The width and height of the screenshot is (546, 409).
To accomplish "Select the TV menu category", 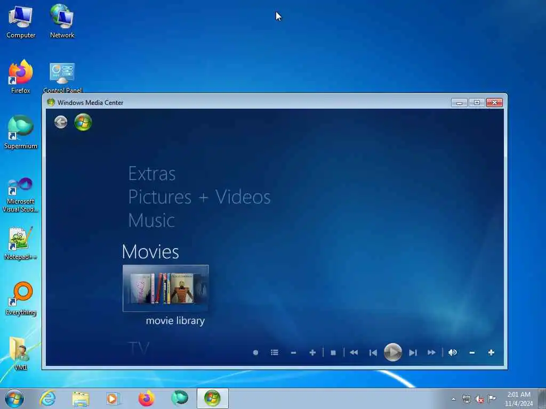I will pos(139,348).
